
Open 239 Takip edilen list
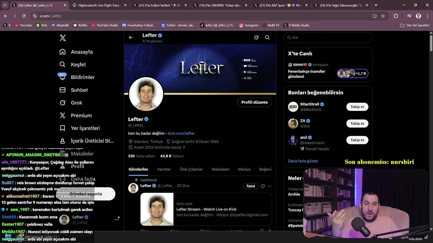pyautogui.click(x=141, y=156)
